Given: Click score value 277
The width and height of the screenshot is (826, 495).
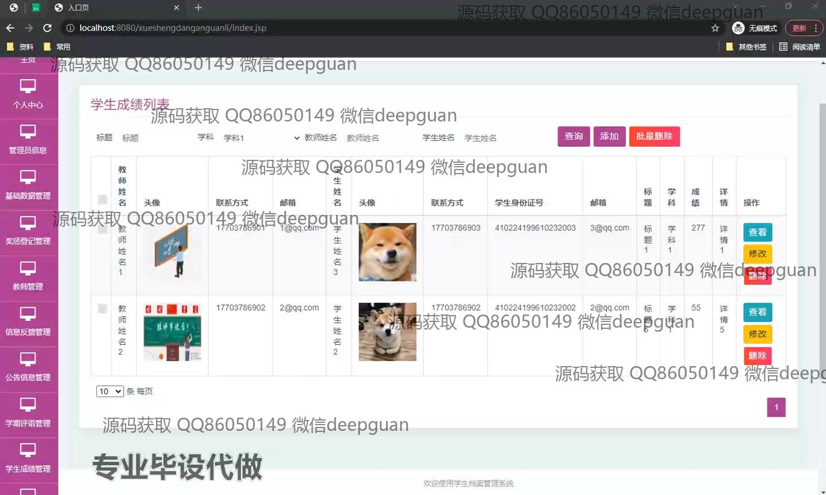Looking at the screenshot, I should click(x=698, y=228).
